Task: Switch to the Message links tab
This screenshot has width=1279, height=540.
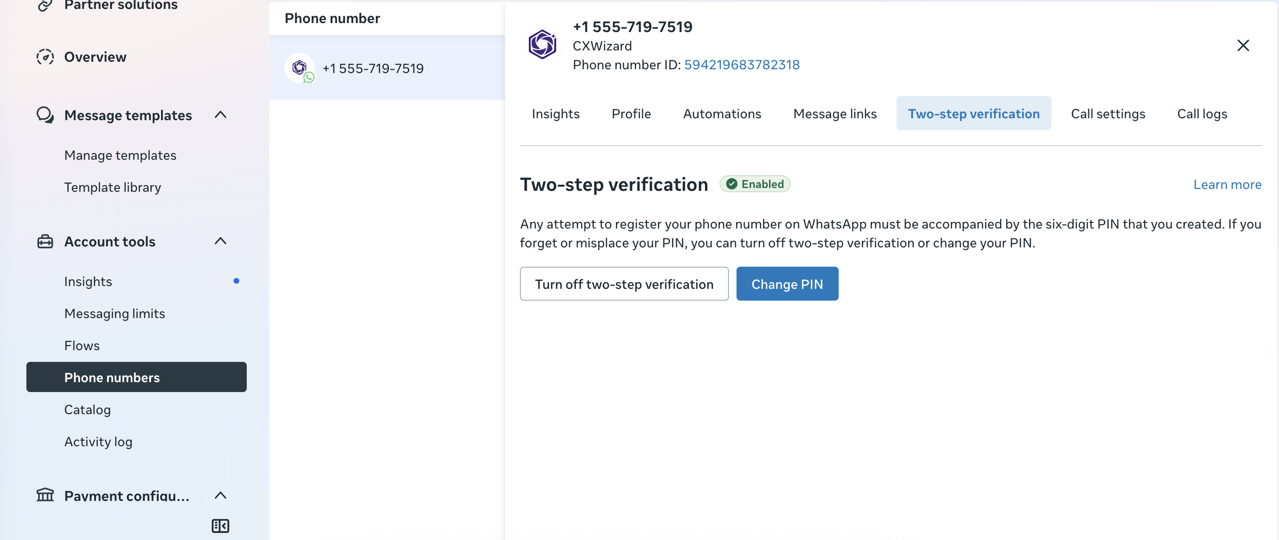Action: coord(834,114)
